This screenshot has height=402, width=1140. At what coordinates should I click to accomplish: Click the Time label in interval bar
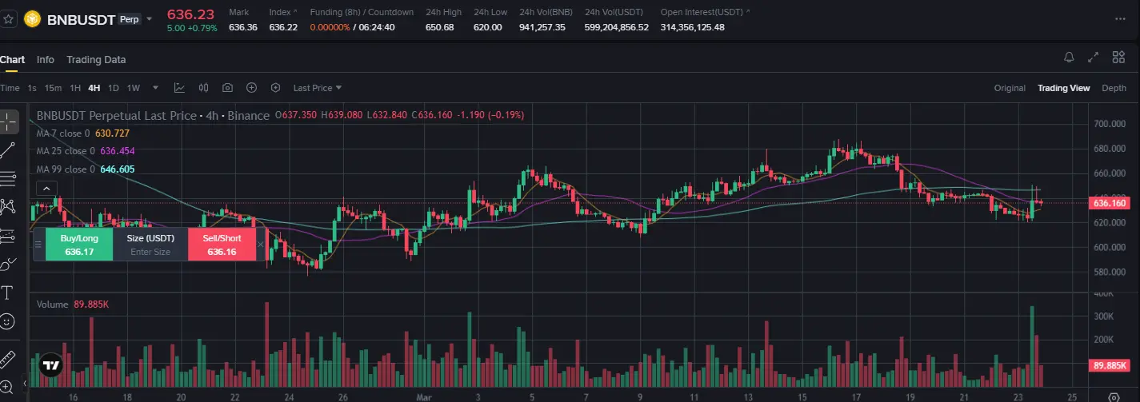(10, 88)
